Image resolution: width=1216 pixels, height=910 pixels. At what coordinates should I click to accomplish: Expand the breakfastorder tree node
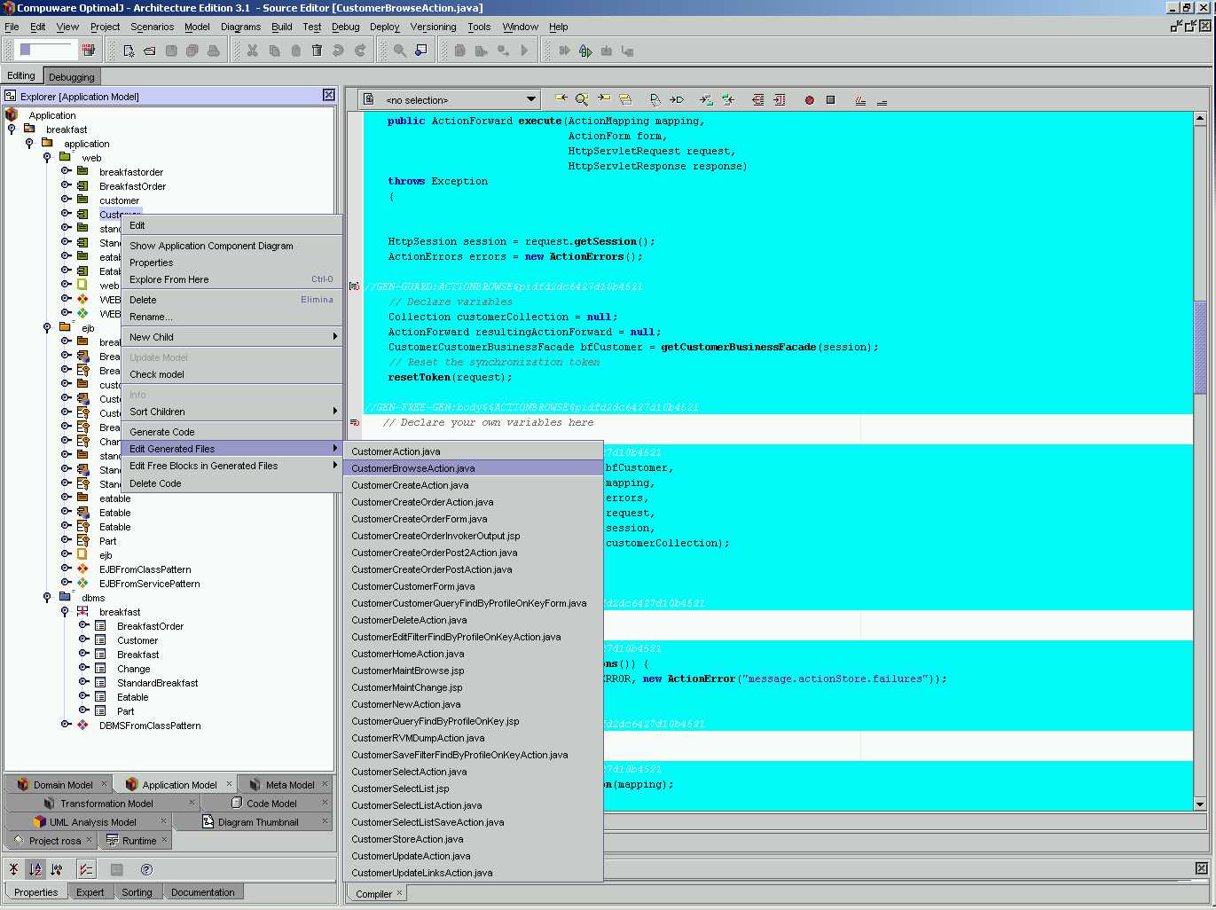[x=66, y=171]
